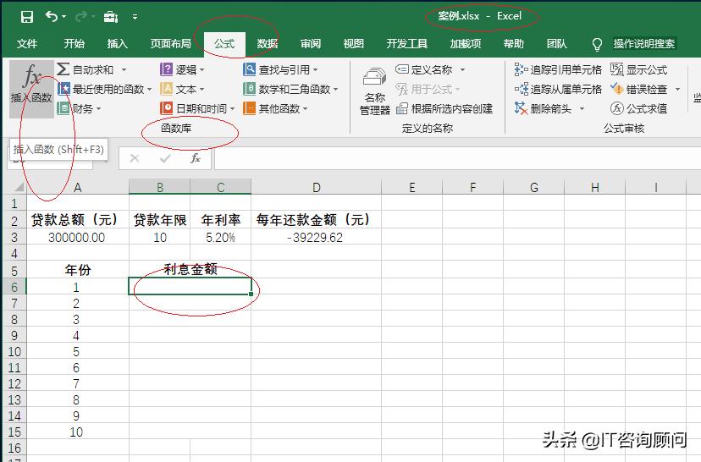701x462 pixels.
Task: Select row 3 header
Action: (x=14, y=237)
